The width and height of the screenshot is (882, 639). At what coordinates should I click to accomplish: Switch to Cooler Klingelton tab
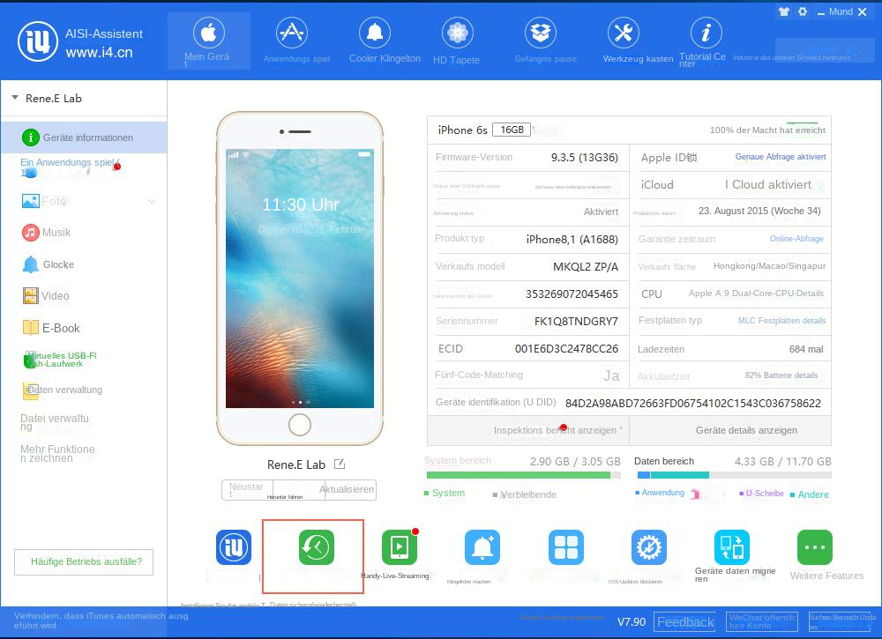(375, 41)
